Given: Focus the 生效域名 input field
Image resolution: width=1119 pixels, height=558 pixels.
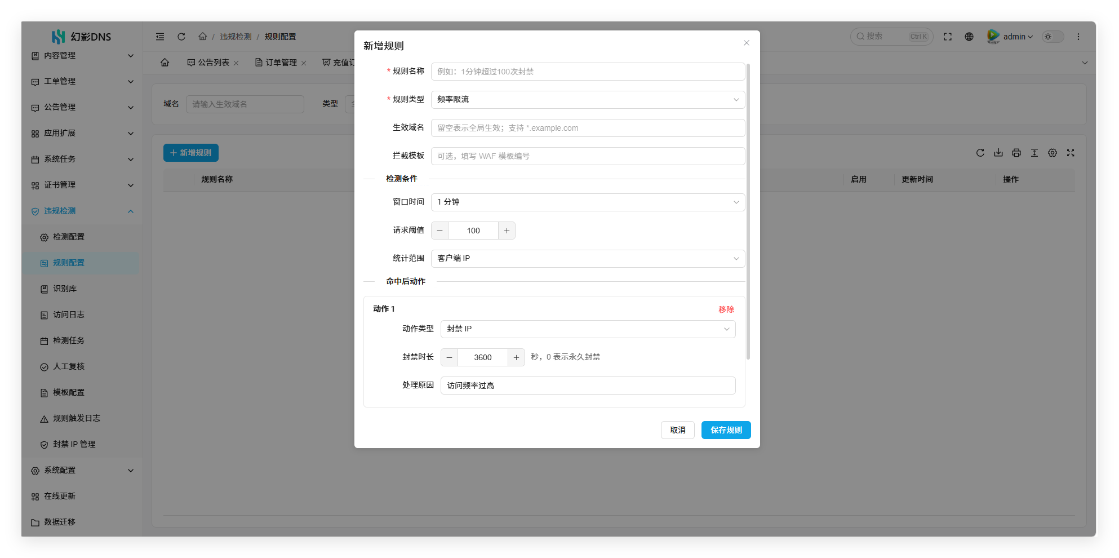Looking at the screenshot, I should [588, 128].
